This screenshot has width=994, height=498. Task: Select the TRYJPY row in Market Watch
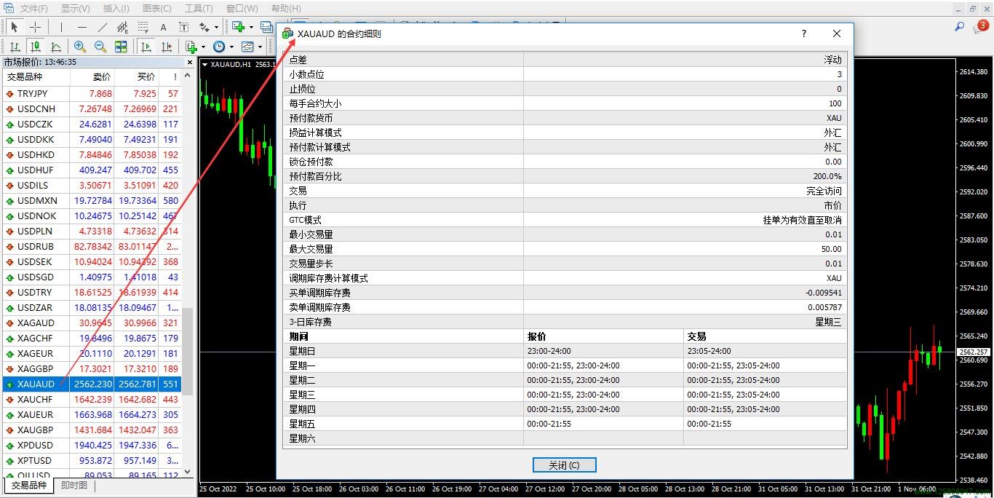tap(92, 93)
